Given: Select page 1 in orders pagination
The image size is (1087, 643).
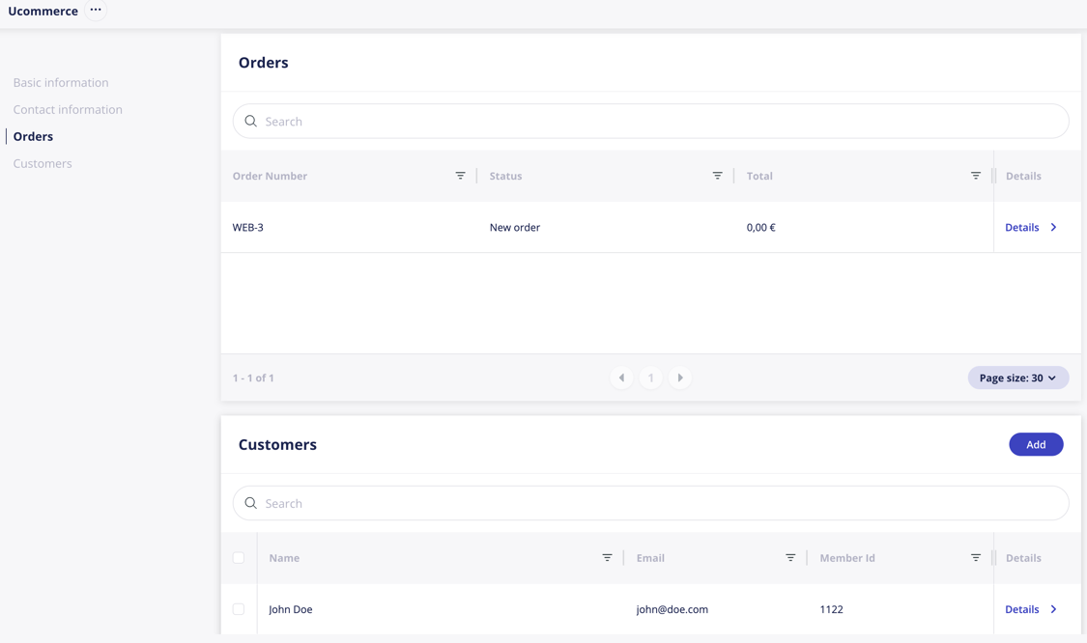Looking at the screenshot, I should (651, 377).
